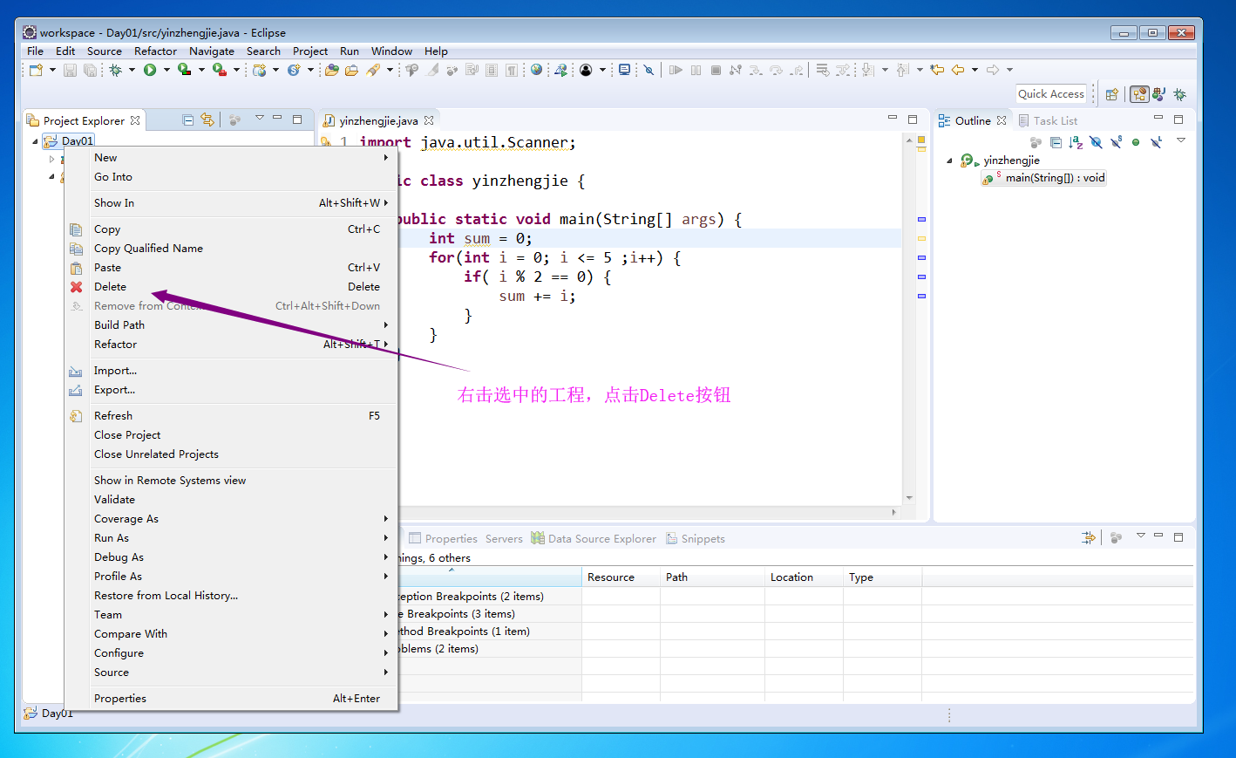Collapse the yinzhengjie class node in Outline
This screenshot has height=758, width=1236.
click(949, 160)
